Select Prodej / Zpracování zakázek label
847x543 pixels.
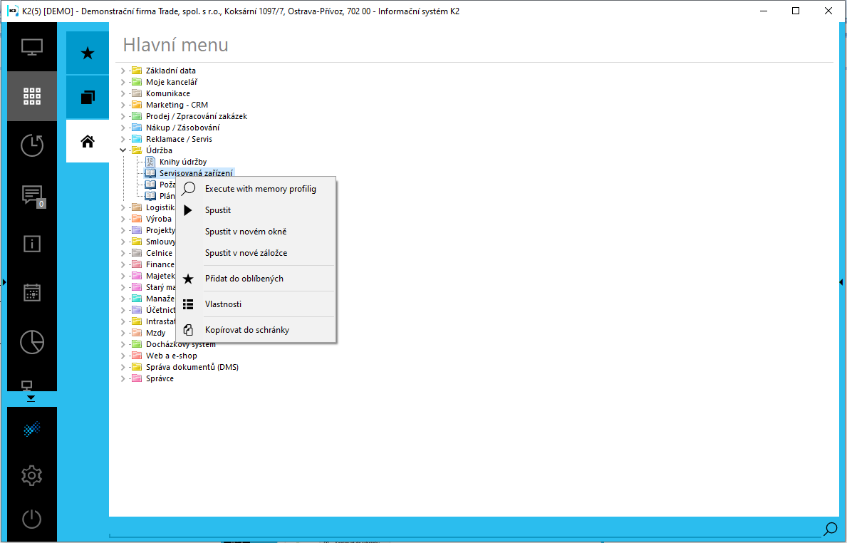(x=197, y=116)
